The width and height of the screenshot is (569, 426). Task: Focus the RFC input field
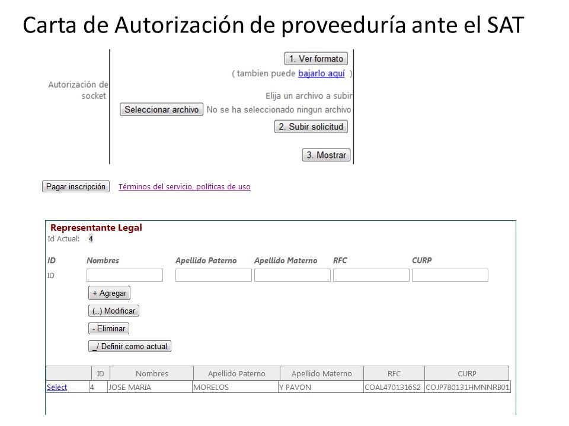pyautogui.click(x=371, y=275)
